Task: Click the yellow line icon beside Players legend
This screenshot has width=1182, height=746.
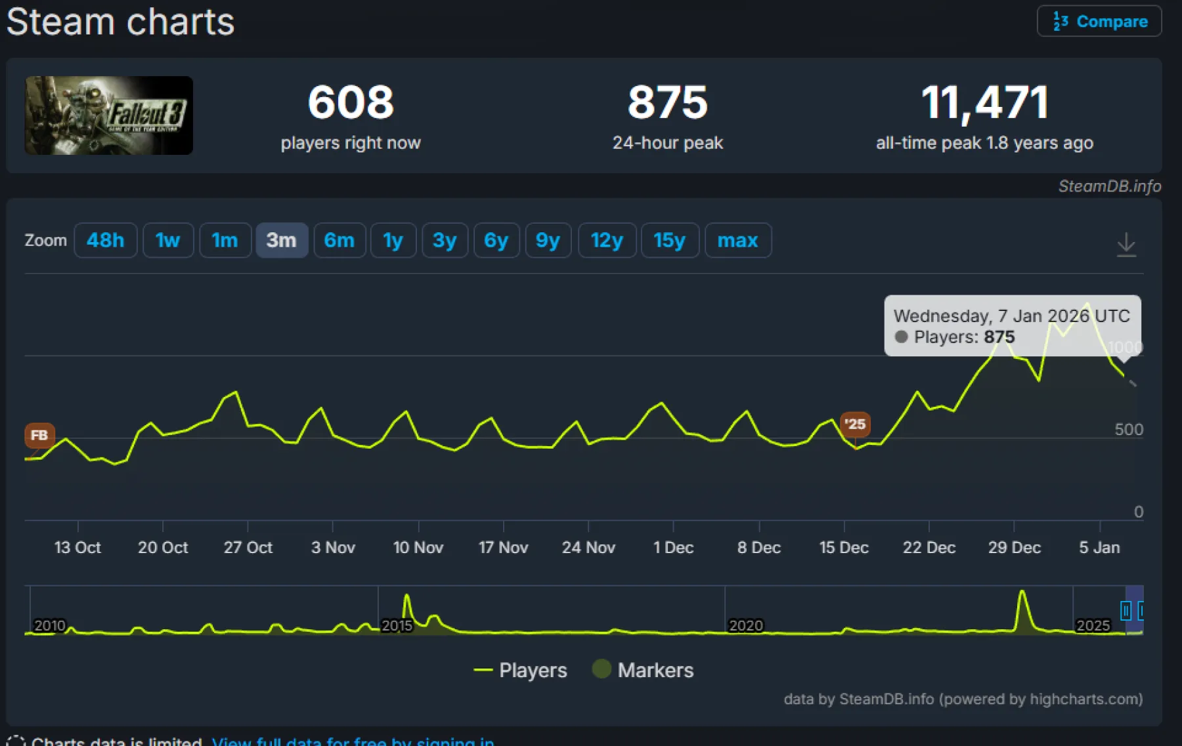Action: (484, 670)
